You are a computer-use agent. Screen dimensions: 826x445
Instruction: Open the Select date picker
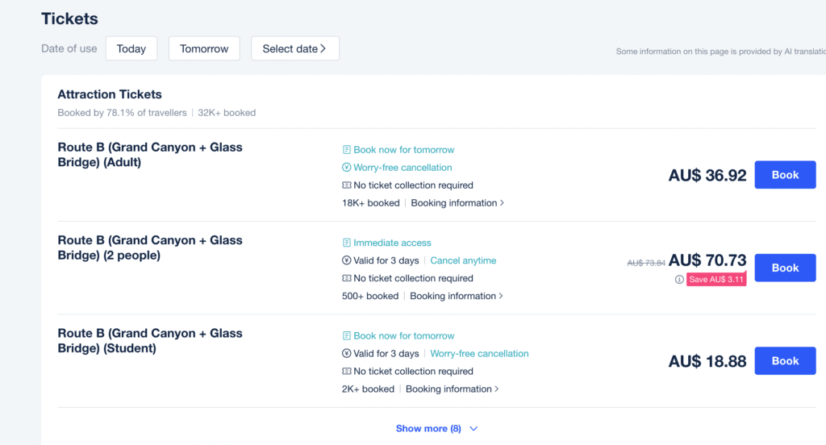294,48
